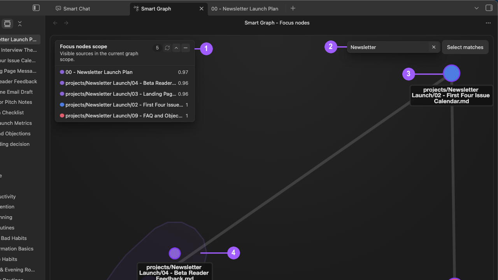
Task: Click the purple Beta Reader Feedback node
Action: pyautogui.click(x=175, y=253)
